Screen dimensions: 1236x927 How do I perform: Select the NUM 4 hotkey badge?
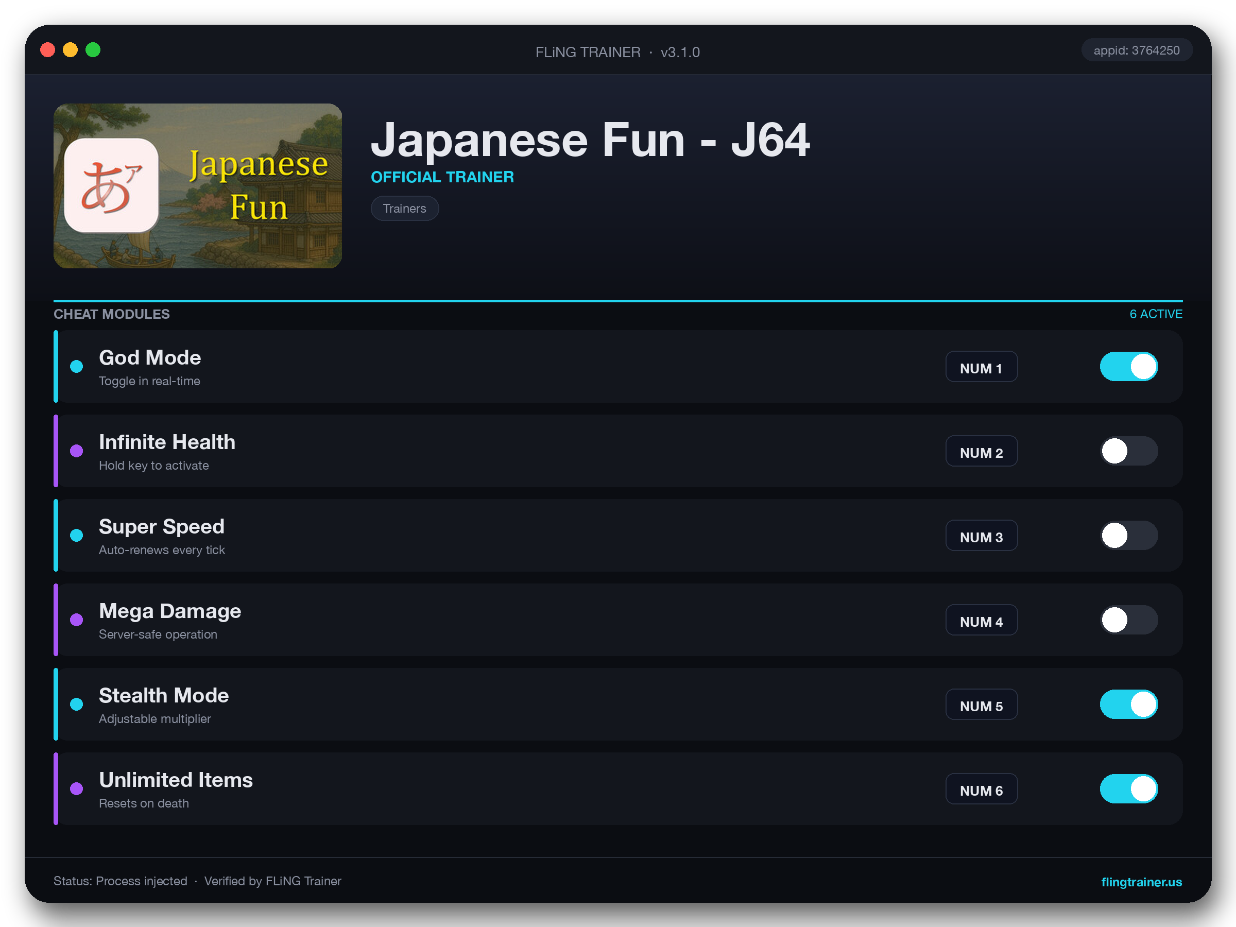(x=981, y=620)
